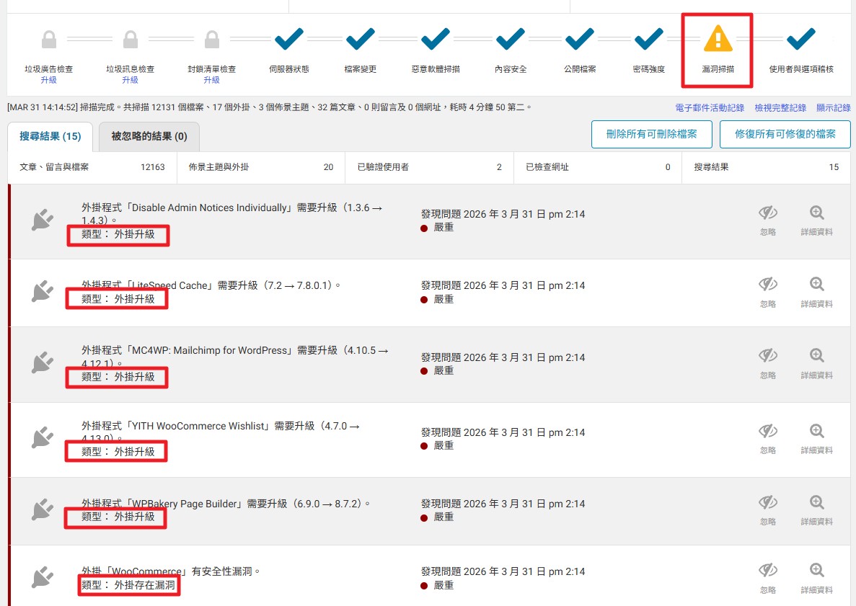Ignore the WooCommerce vulnerability issue

click(768, 576)
